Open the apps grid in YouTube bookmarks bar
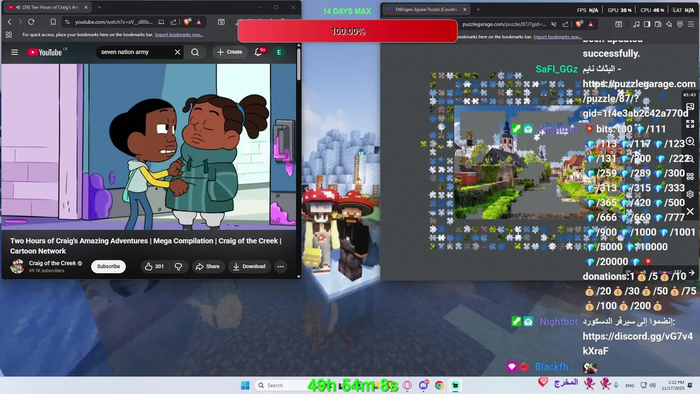The height and width of the screenshot is (394, 700). coord(9,34)
